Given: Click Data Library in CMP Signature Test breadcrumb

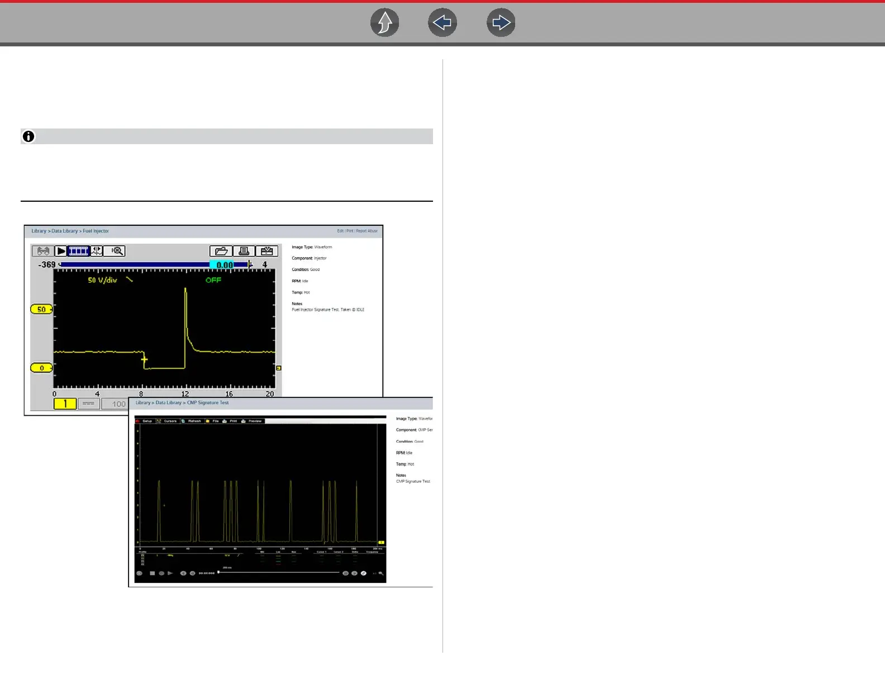Looking at the screenshot, I should point(169,402).
